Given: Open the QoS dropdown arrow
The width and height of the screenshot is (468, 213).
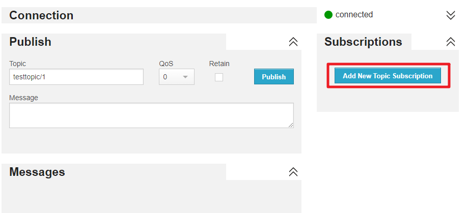Looking at the screenshot, I should 185,77.
